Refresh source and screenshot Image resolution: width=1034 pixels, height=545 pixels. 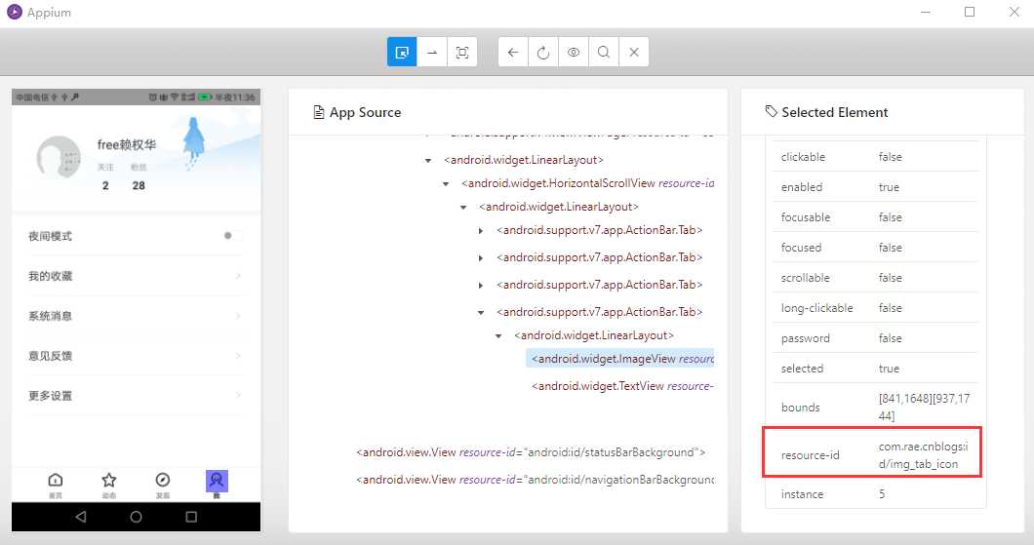coord(543,52)
